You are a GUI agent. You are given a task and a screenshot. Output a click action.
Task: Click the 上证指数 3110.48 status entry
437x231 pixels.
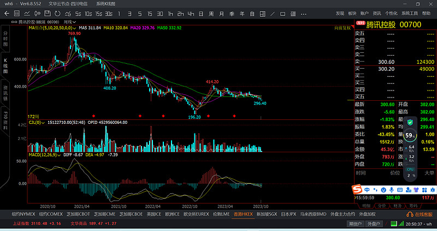click(37, 223)
